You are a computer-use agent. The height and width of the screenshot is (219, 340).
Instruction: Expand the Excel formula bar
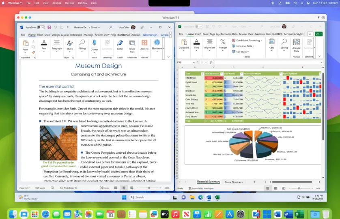(321, 62)
